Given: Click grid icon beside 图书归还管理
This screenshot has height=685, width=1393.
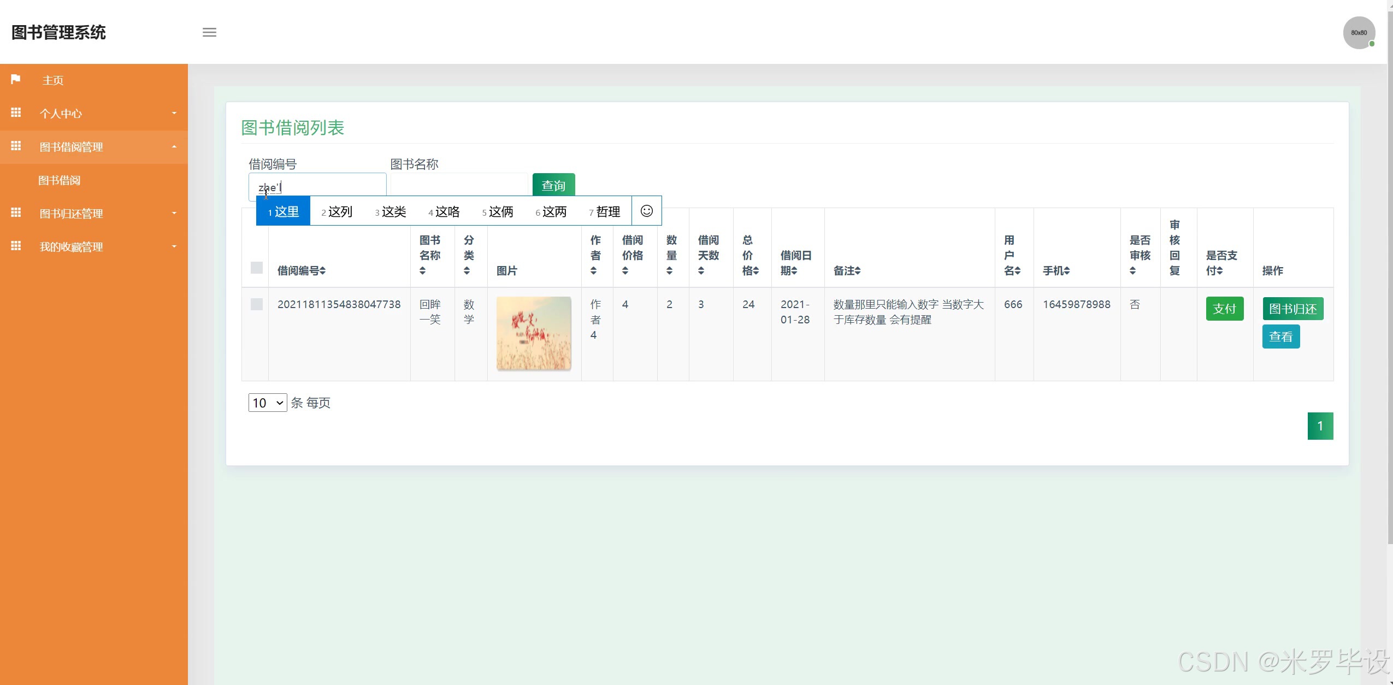Looking at the screenshot, I should [x=16, y=212].
